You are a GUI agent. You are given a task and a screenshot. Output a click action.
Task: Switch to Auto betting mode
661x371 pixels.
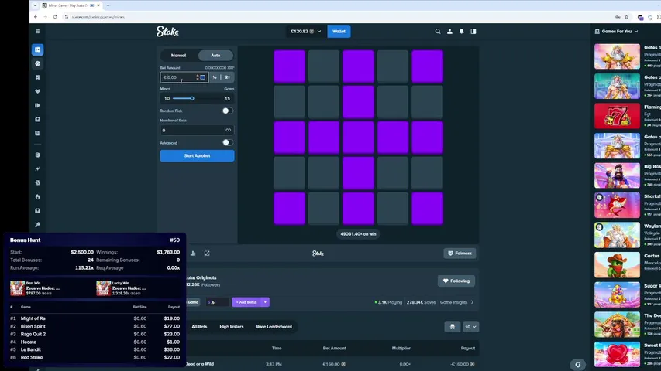coord(215,56)
